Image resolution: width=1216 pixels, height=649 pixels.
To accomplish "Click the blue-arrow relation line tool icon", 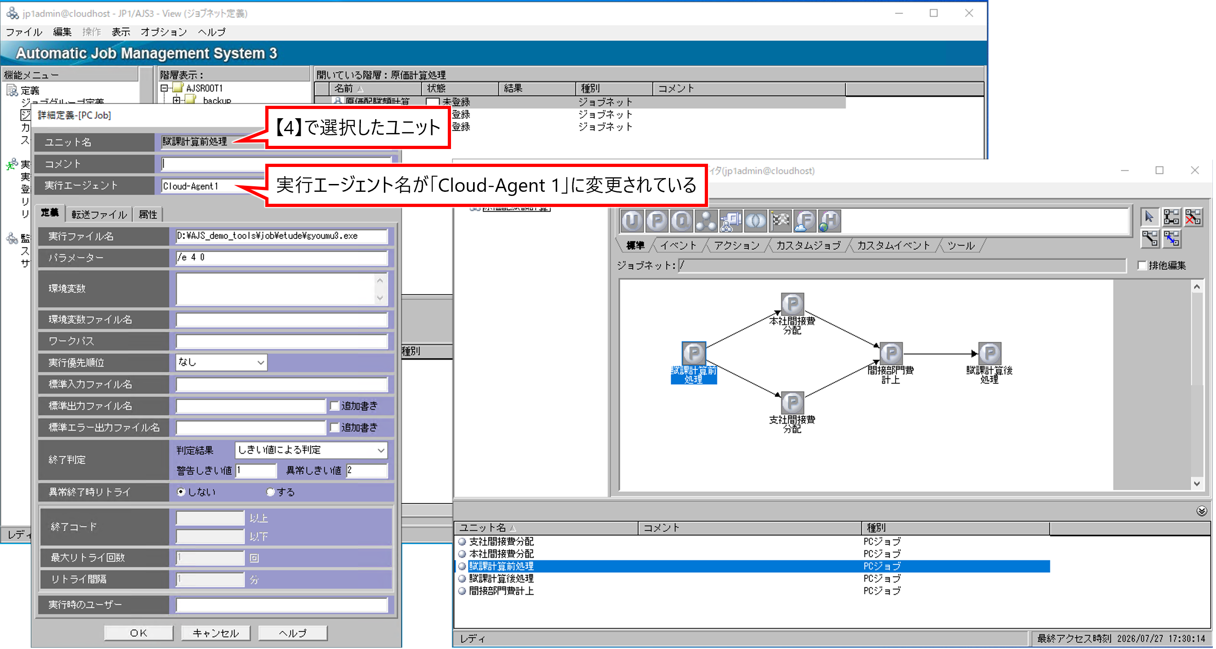I will click(1171, 239).
